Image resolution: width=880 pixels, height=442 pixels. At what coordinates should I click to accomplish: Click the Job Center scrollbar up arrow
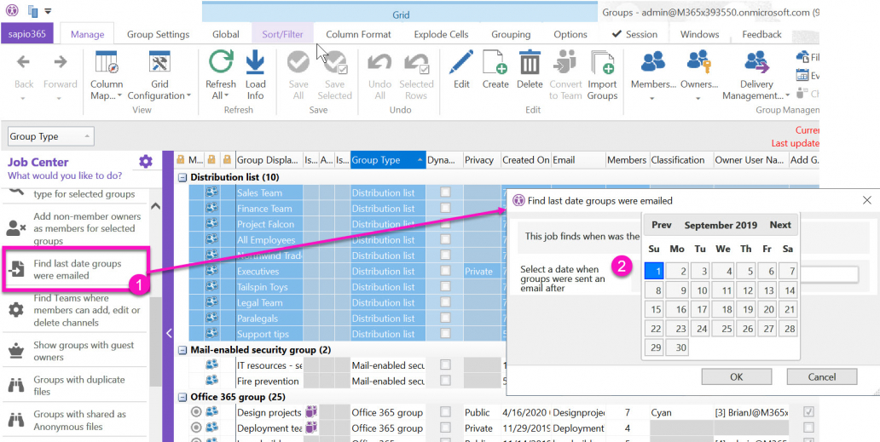click(x=156, y=206)
